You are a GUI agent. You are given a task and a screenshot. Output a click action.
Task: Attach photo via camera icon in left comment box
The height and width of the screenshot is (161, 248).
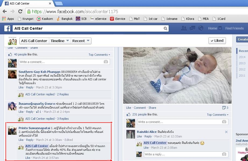[x=106, y=62]
